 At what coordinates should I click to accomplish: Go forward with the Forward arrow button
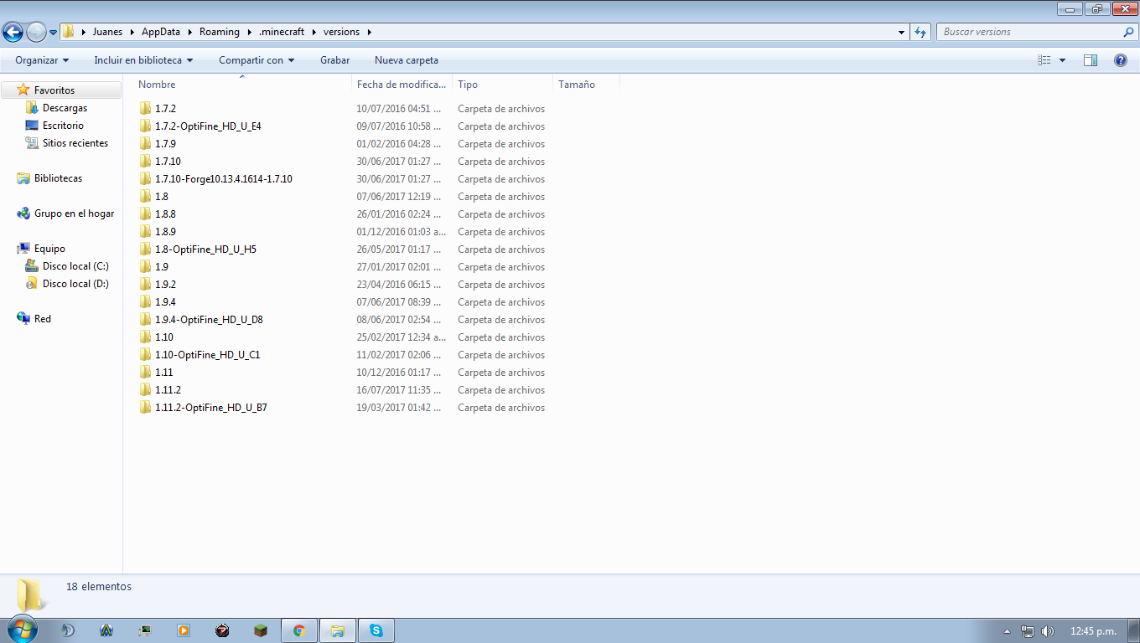[36, 32]
